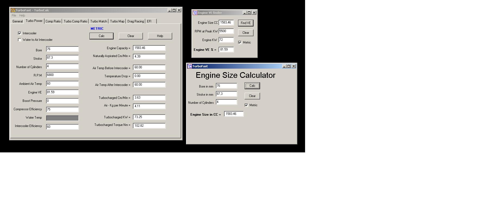
Task: Click Air Temp After Intercooler field
Action: [149, 85]
